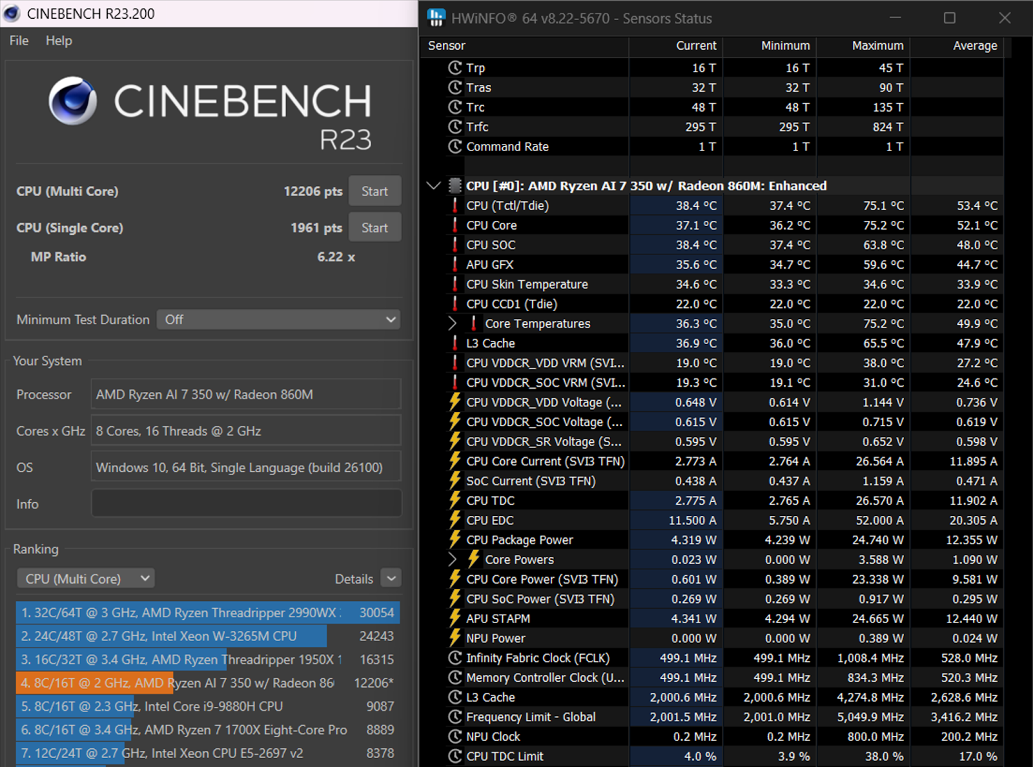The image size is (1033, 767).
Task: Open the Details dropdown arrow in Ranking
Action: tap(391, 578)
